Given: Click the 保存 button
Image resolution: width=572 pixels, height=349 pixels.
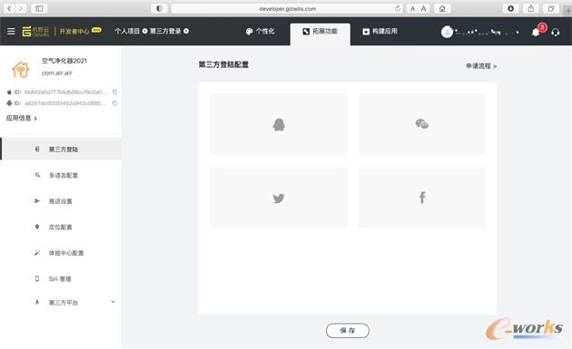Looking at the screenshot, I should (348, 331).
